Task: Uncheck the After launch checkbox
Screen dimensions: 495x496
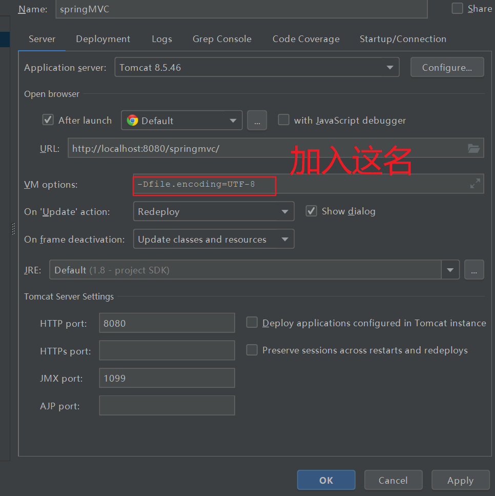Action: [x=48, y=120]
